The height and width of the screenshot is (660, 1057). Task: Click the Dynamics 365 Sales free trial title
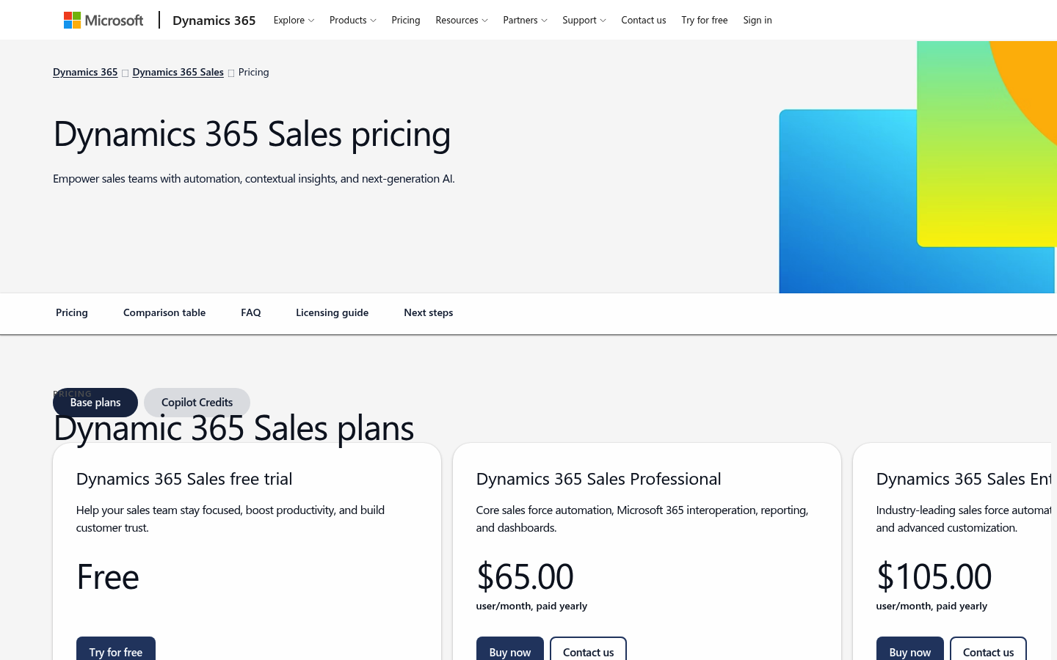pos(184,479)
